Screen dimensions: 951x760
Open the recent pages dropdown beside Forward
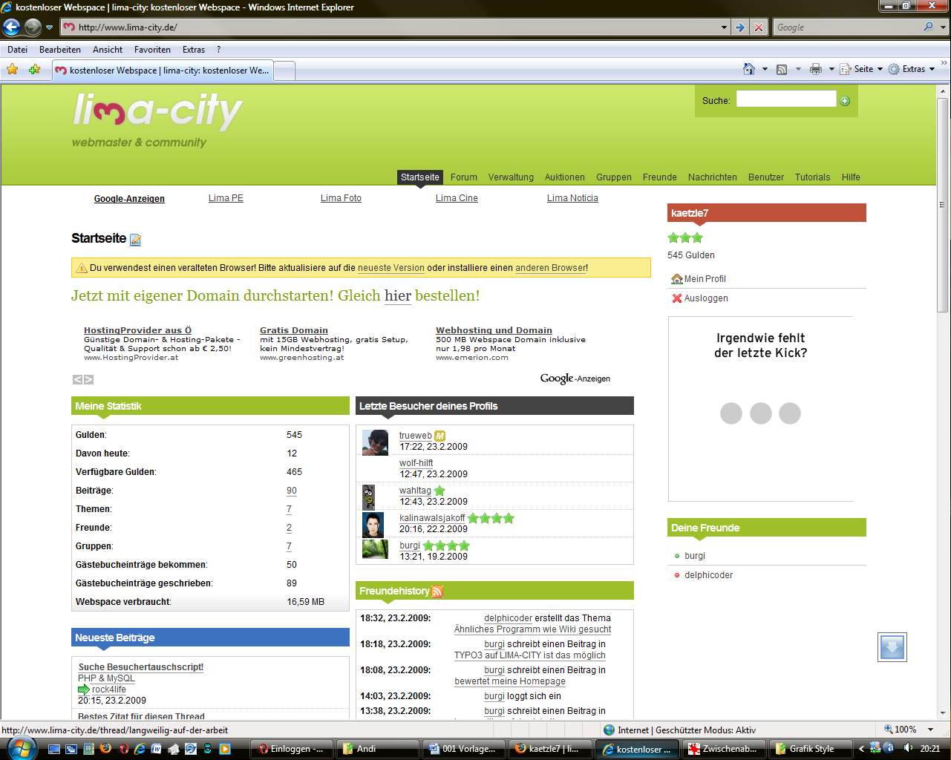click(x=49, y=27)
